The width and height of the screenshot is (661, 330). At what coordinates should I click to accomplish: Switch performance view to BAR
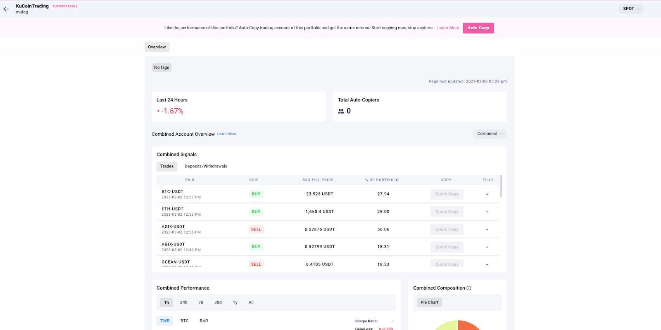[x=204, y=321]
